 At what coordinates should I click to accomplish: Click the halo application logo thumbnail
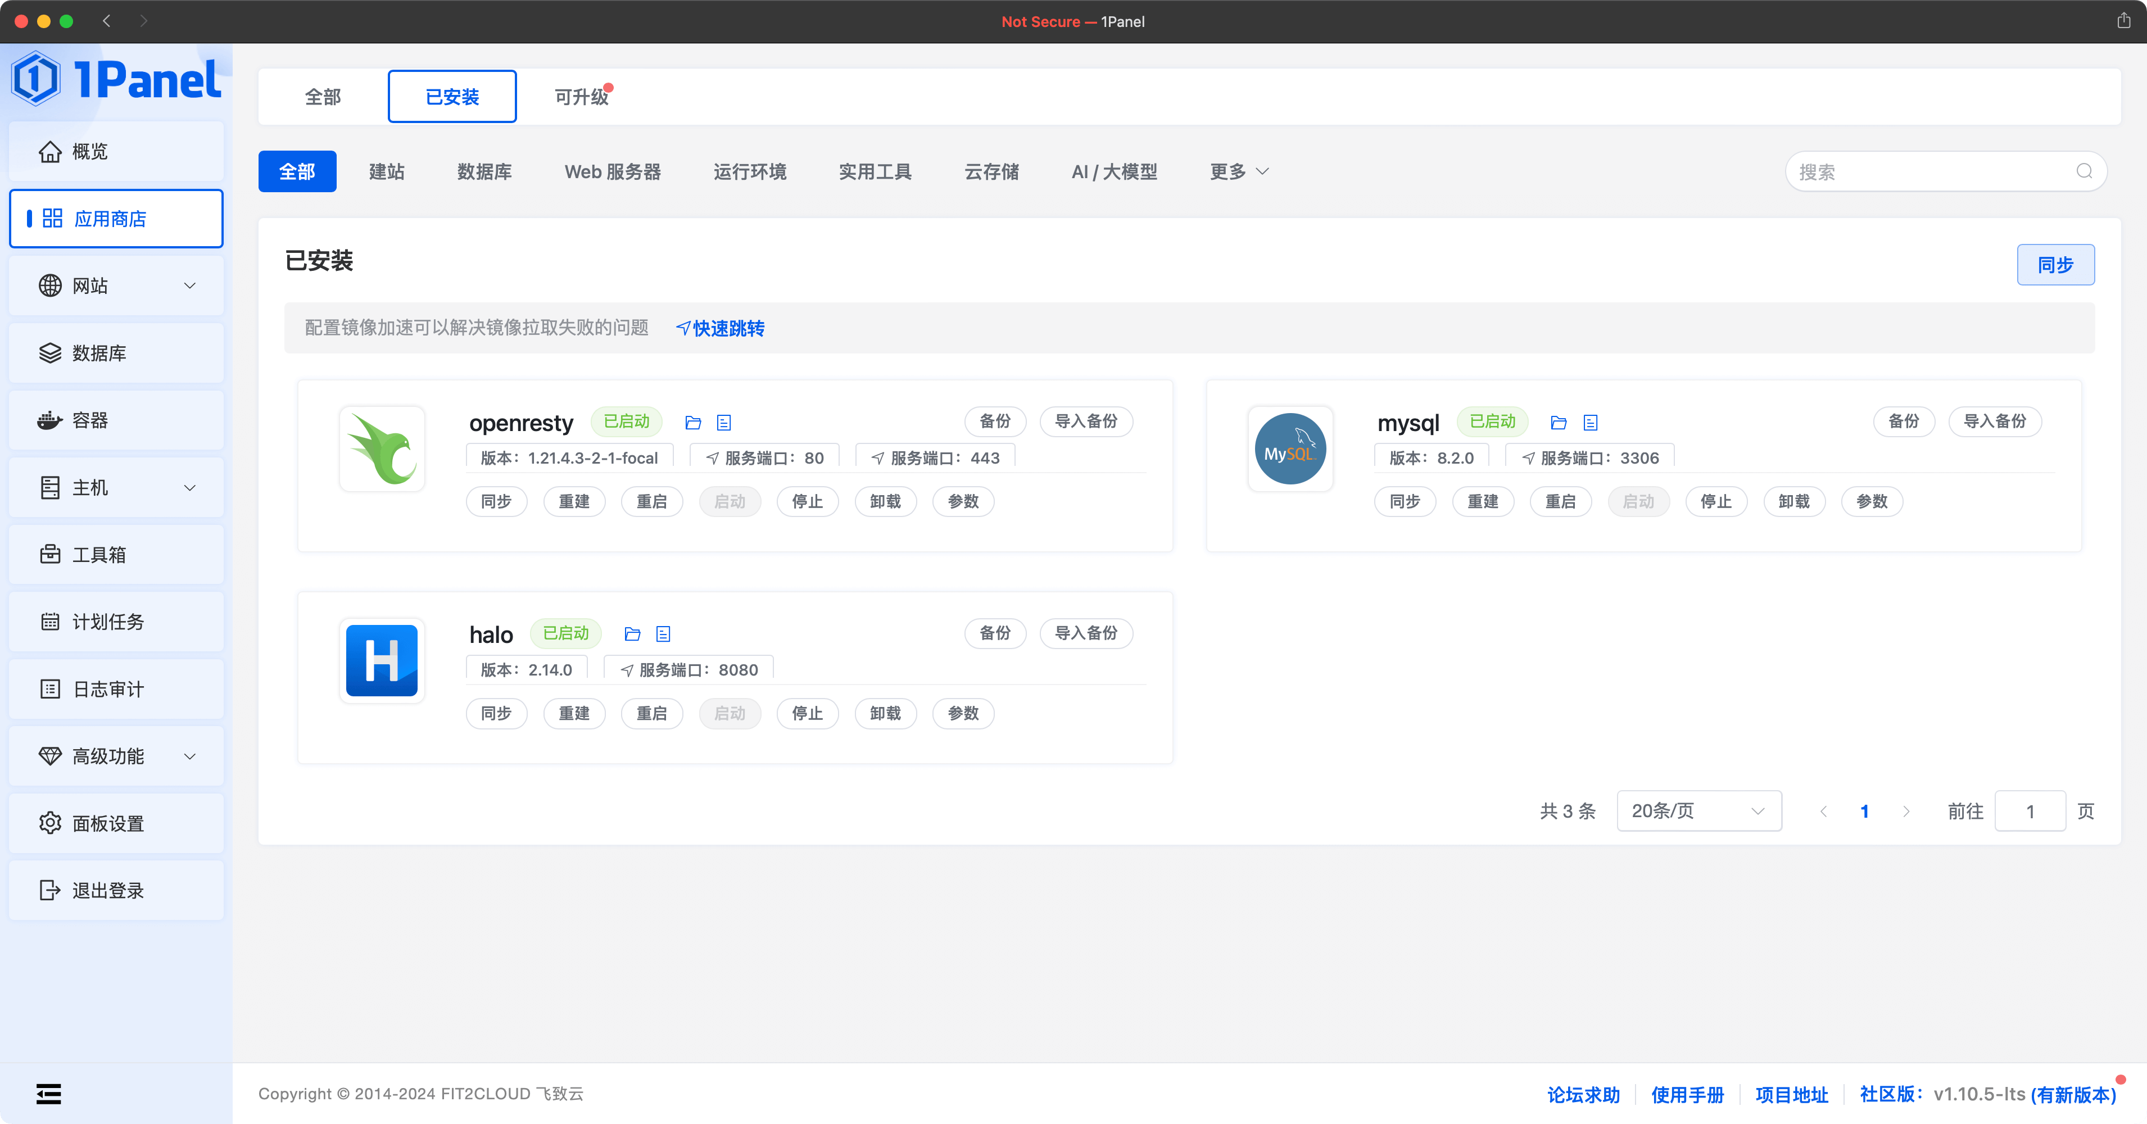[382, 661]
